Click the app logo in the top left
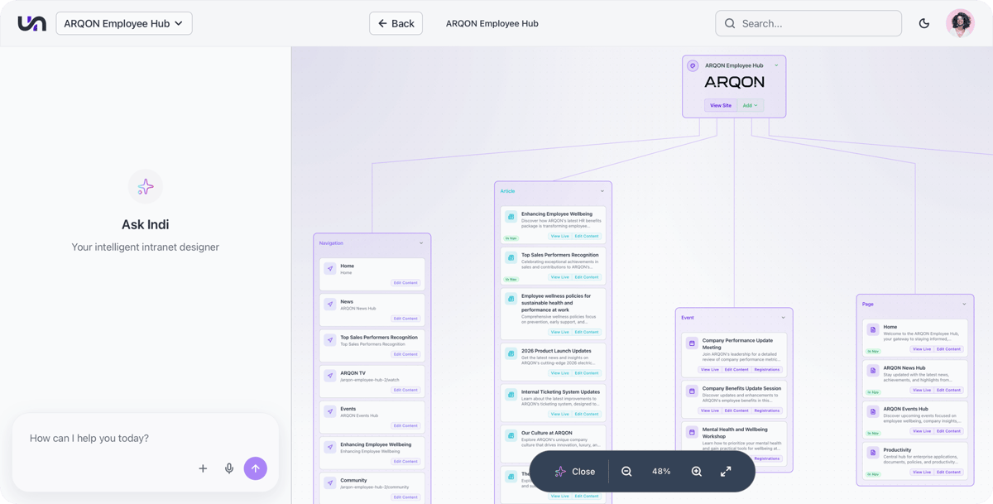This screenshot has width=993, height=504. [31, 23]
